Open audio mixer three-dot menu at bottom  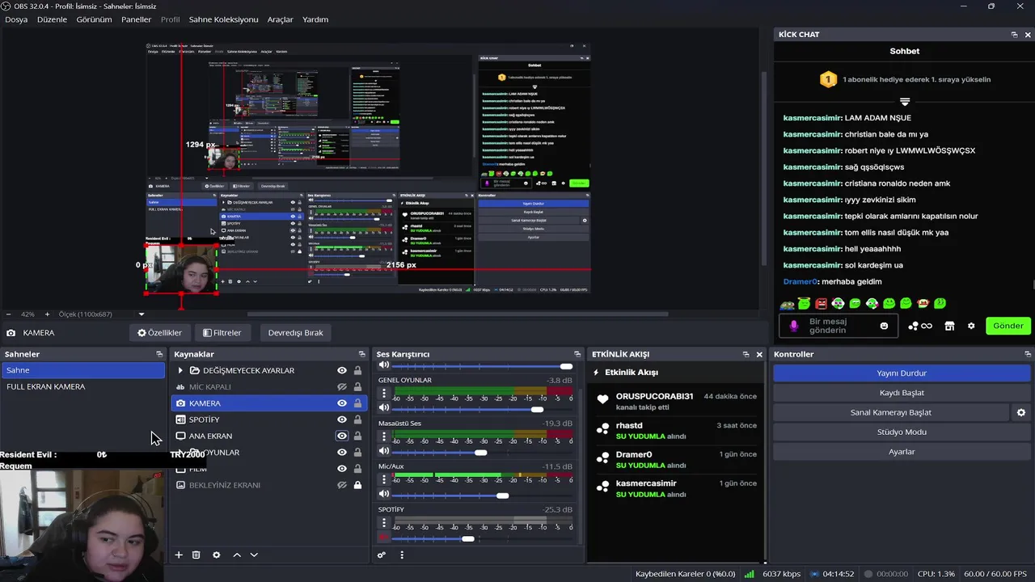coord(402,555)
